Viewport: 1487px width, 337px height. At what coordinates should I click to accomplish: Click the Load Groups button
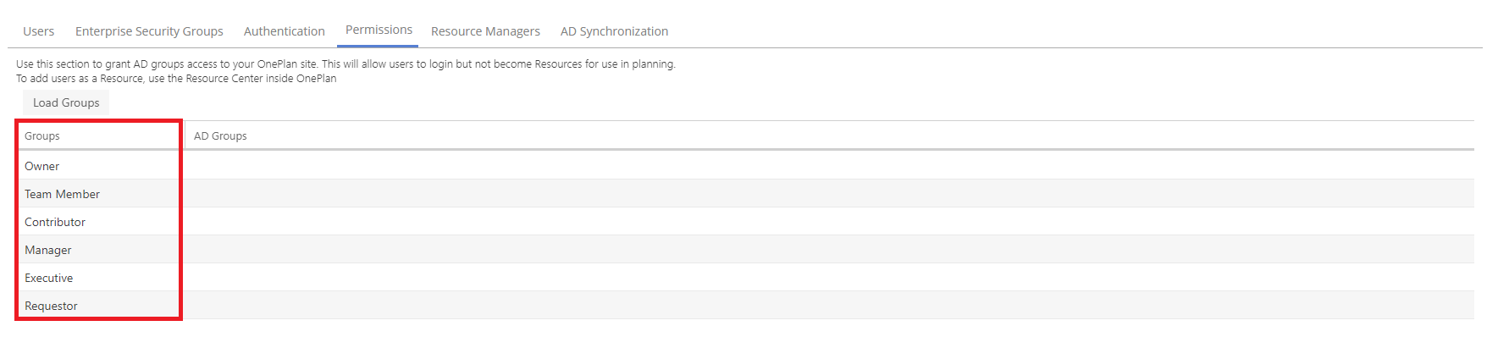coord(66,102)
